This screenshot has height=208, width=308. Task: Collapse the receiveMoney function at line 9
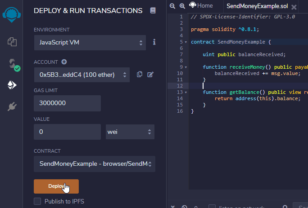[x=186, y=67]
